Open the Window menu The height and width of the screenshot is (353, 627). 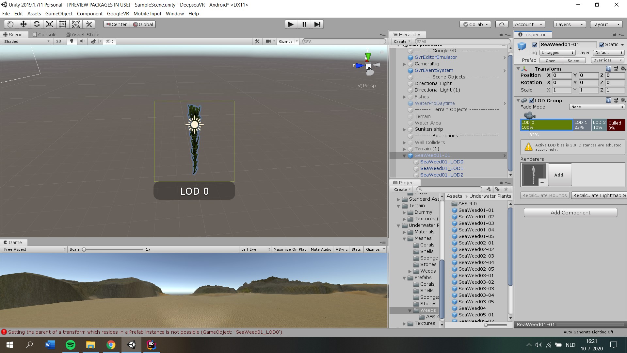(x=175, y=14)
